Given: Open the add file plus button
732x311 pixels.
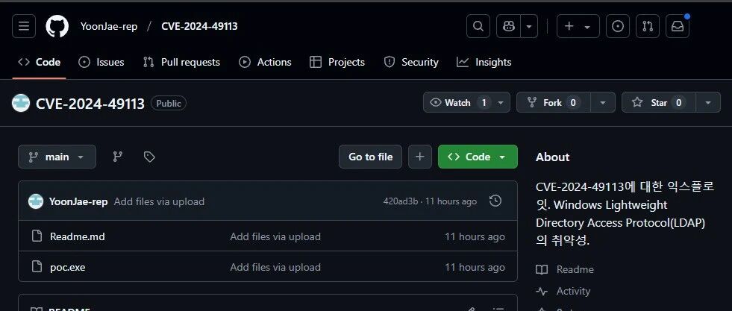Looking at the screenshot, I should 419,157.
